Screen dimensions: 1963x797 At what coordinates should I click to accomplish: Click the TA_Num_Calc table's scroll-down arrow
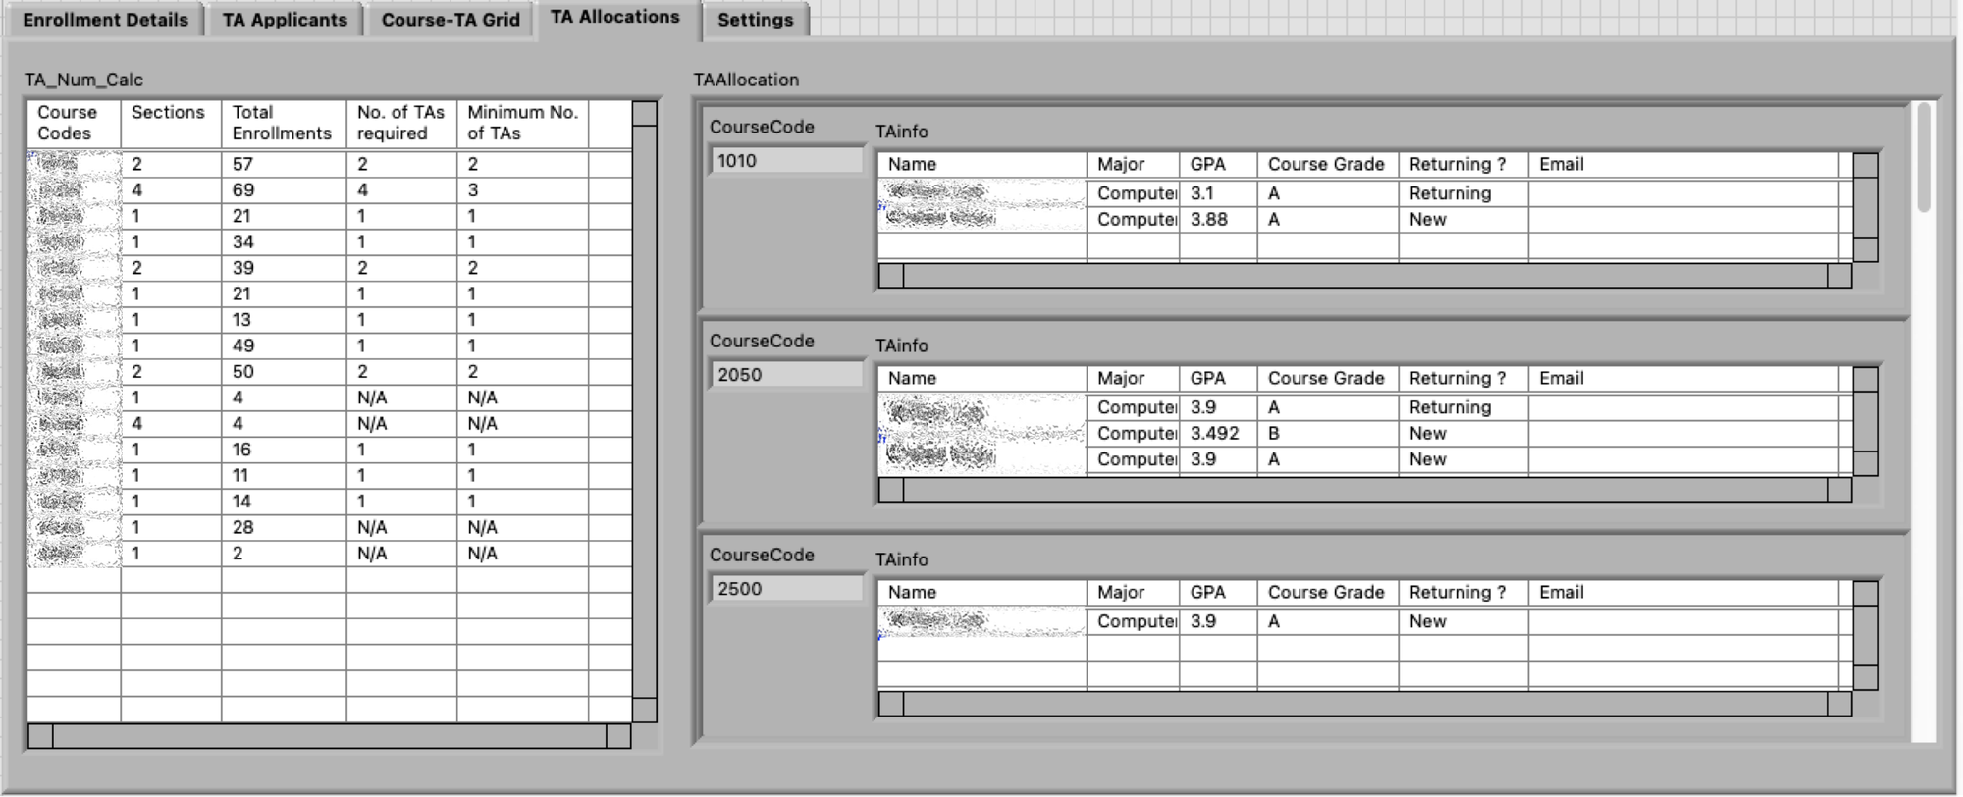click(645, 710)
